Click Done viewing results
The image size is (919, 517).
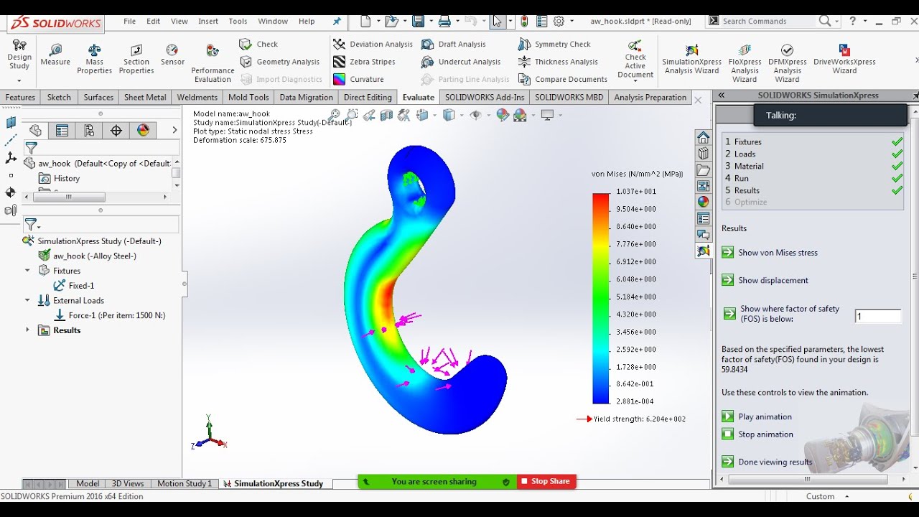coord(768,462)
